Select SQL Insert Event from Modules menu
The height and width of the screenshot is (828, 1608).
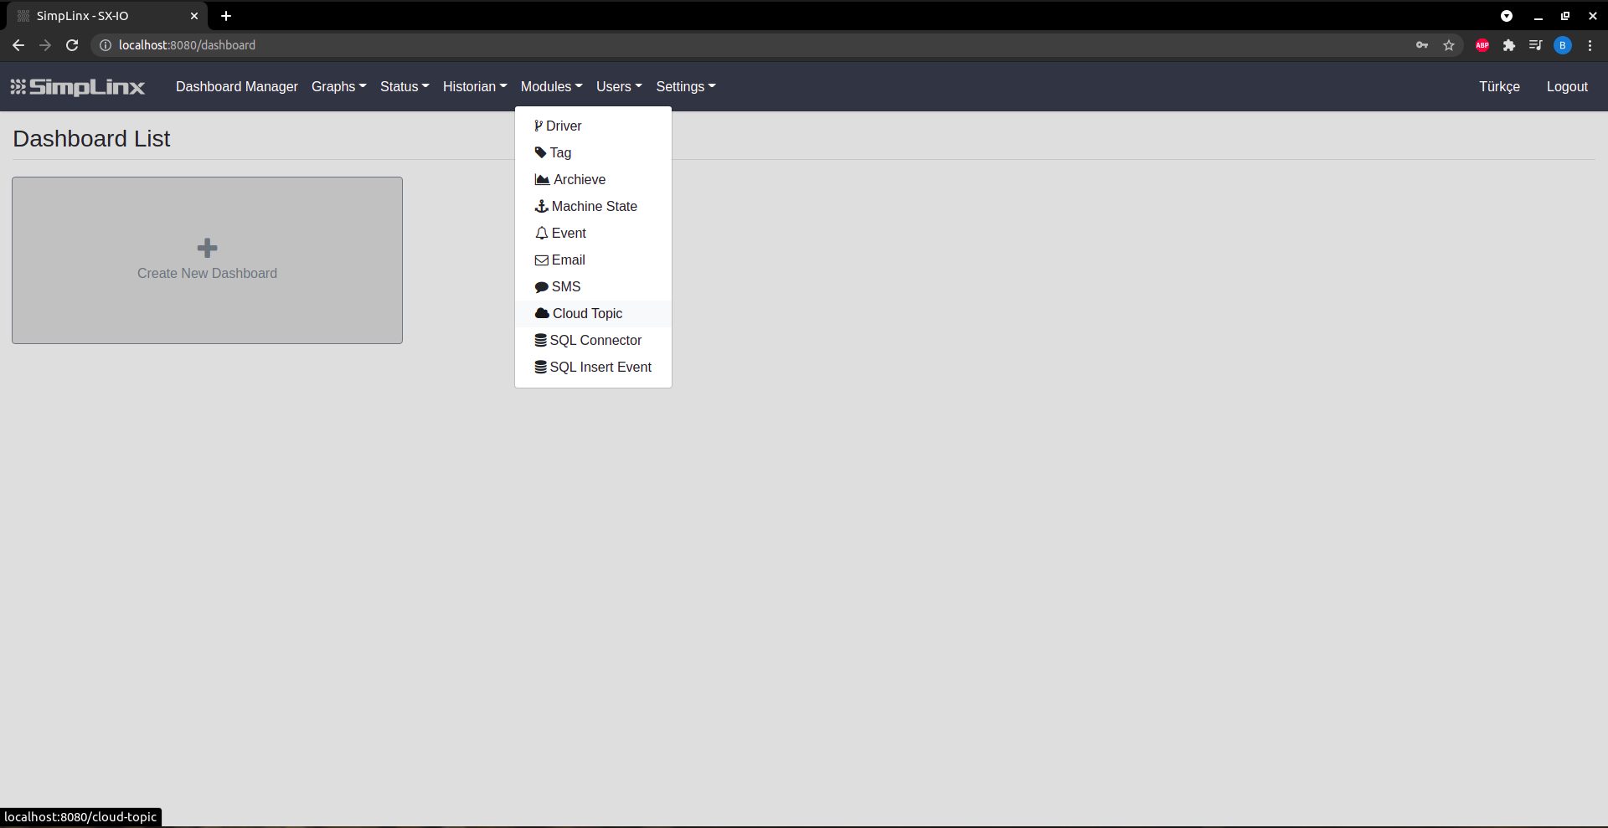pos(600,367)
